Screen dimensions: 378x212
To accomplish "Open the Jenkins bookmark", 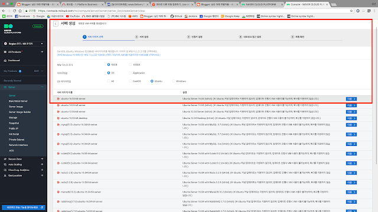I will 191,16.
